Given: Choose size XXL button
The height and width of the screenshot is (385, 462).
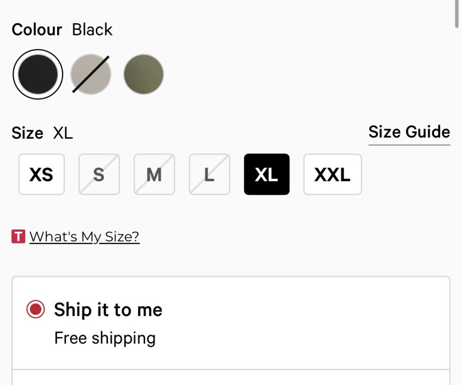Looking at the screenshot, I should coord(332,175).
